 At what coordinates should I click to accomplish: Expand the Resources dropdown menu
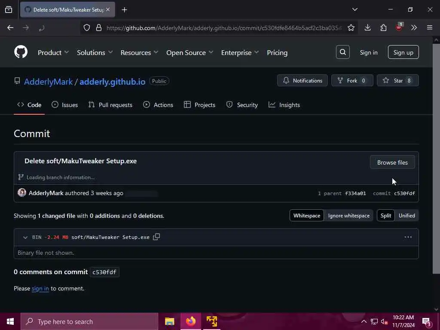tap(140, 52)
